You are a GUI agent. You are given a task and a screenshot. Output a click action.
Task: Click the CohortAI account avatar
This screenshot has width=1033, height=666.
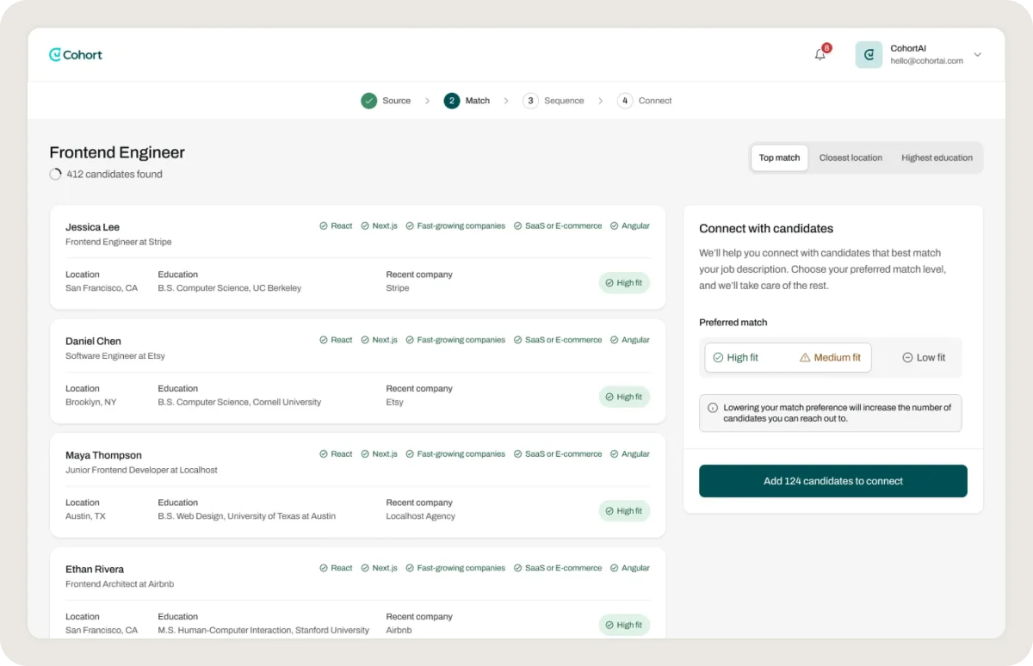(x=869, y=54)
